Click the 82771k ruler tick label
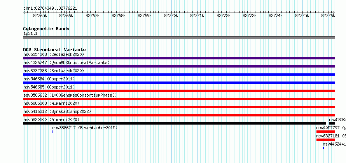346x163 pixels. (197, 16)
